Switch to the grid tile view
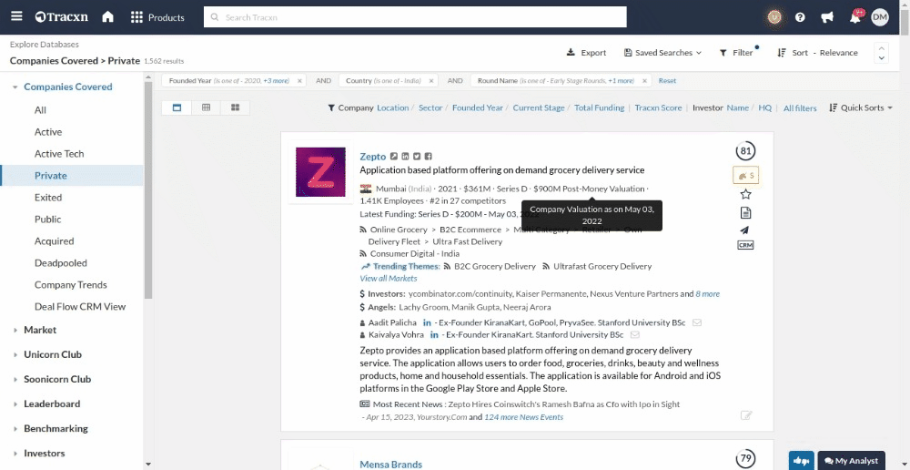The width and height of the screenshot is (910, 470). click(x=236, y=107)
